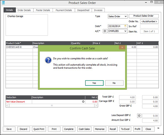Go to the Invoices tab
164x135 pixels.
(x=98, y=10)
